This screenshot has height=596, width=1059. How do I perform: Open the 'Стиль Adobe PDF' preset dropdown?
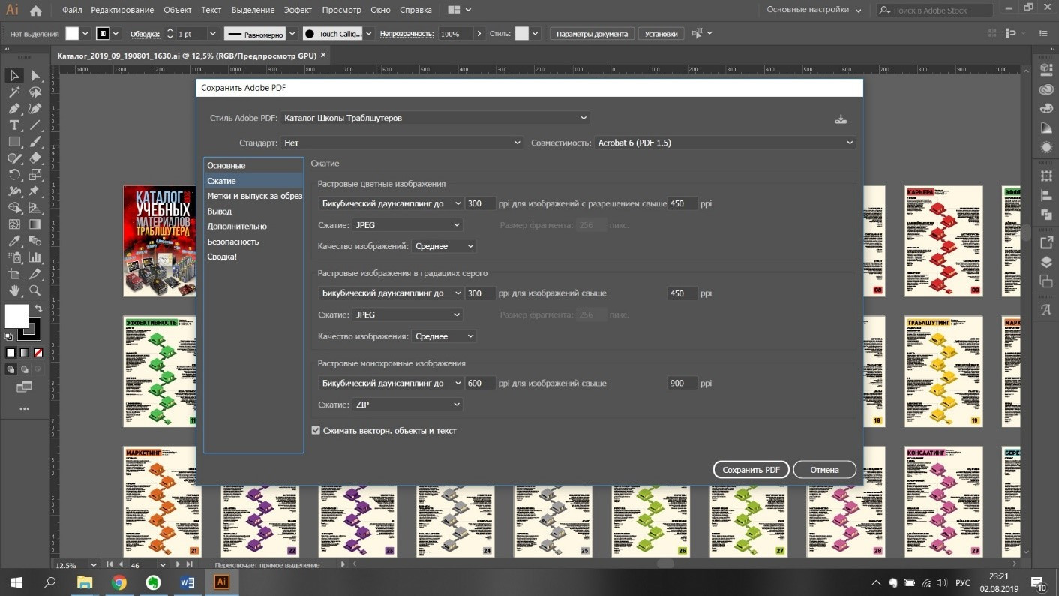tap(435, 118)
